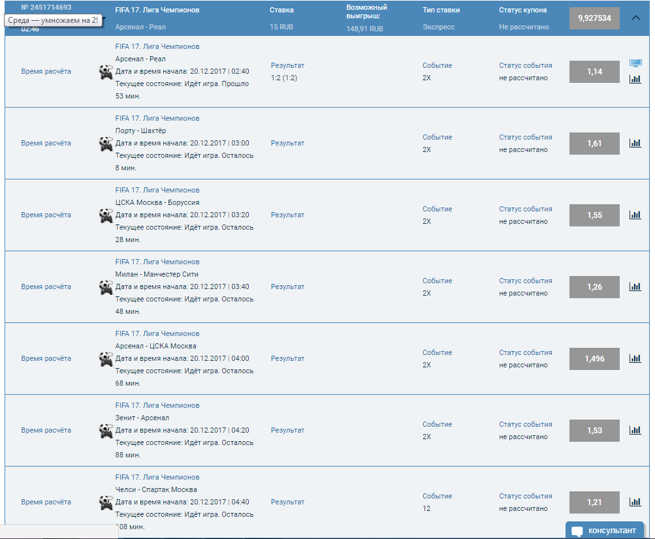The height and width of the screenshot is (539, 655).
Task: Click game controller icon beside Зенит - Арсенал
Action: [x=106, y=431]
